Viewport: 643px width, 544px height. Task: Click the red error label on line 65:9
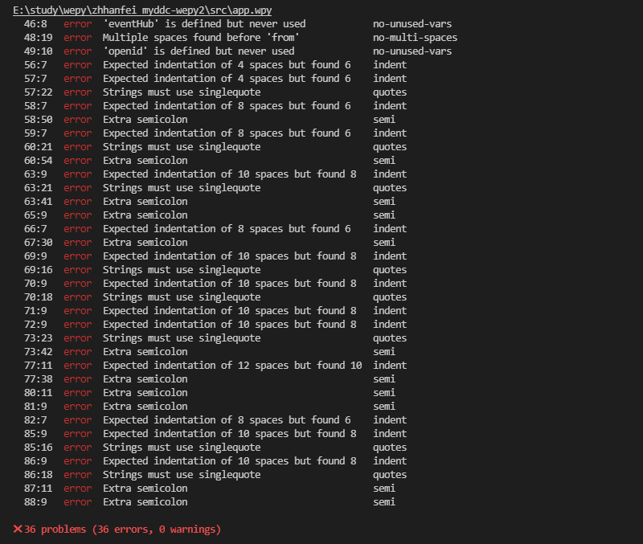click(78, 215)
